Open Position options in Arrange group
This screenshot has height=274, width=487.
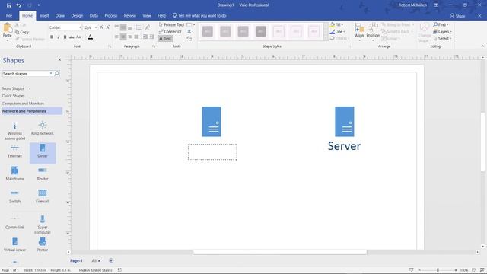pos(373,31)
